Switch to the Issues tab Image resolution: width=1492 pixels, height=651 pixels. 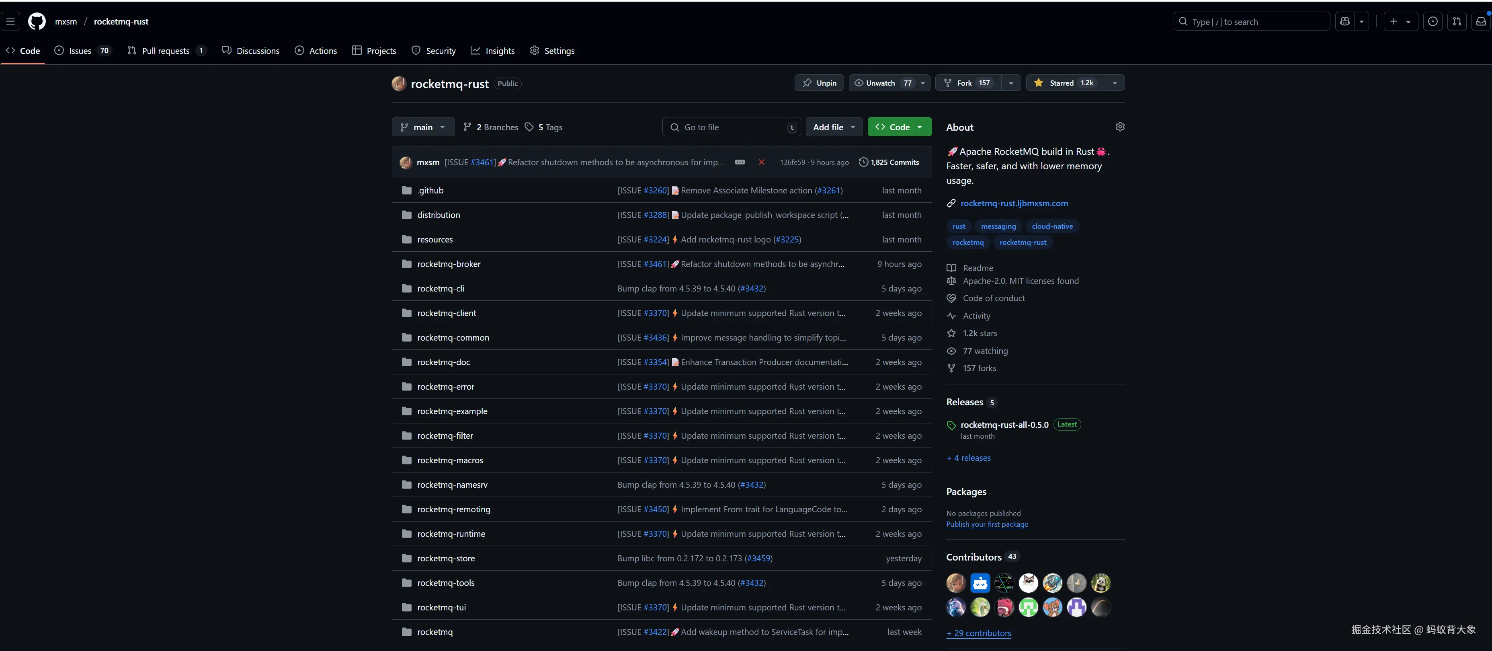(x=81, y=51)
